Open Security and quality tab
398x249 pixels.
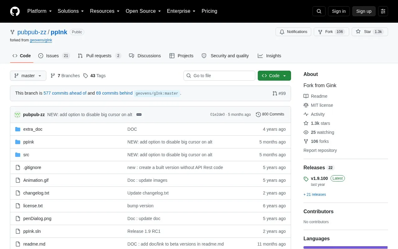click(x=225, y=56)
